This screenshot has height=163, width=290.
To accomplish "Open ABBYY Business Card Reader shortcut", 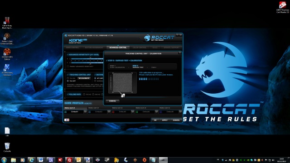I will tap(283, 7).
